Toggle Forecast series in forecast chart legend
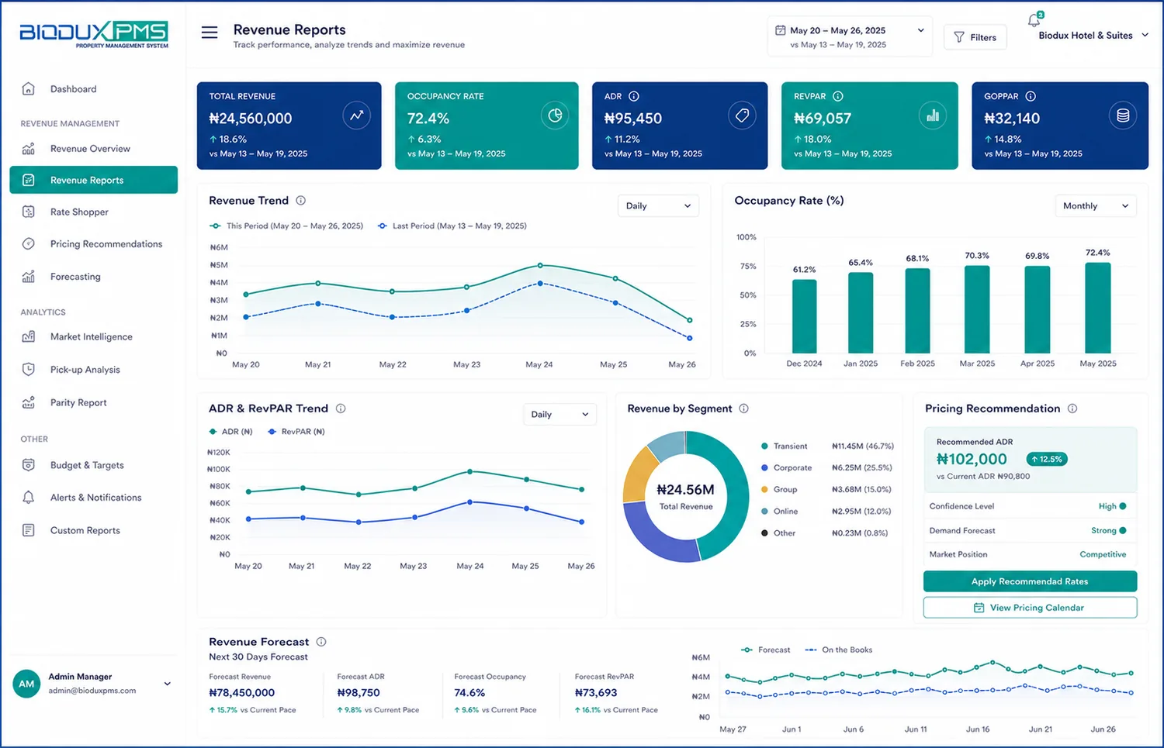This screenshot has width=1164, height=748. [766, 650]
